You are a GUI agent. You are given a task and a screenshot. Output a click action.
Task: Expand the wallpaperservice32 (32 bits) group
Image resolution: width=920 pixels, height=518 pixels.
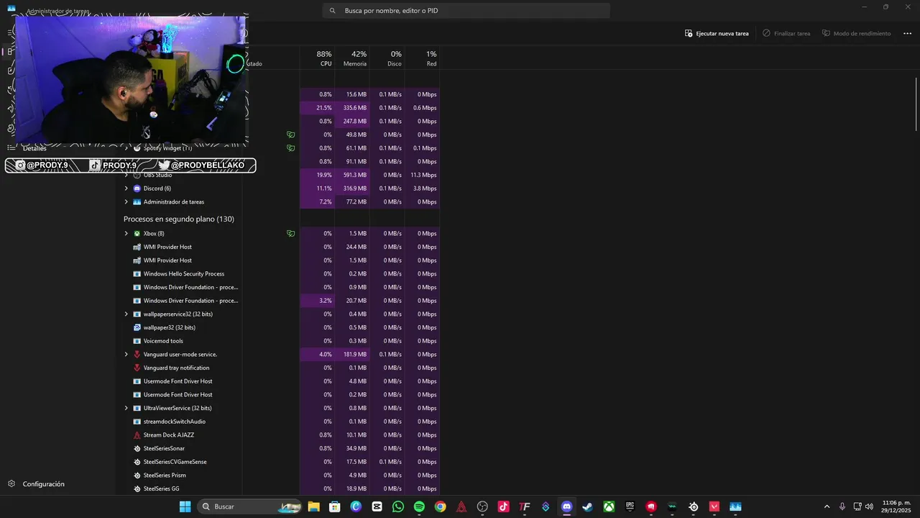pos(126,314)
